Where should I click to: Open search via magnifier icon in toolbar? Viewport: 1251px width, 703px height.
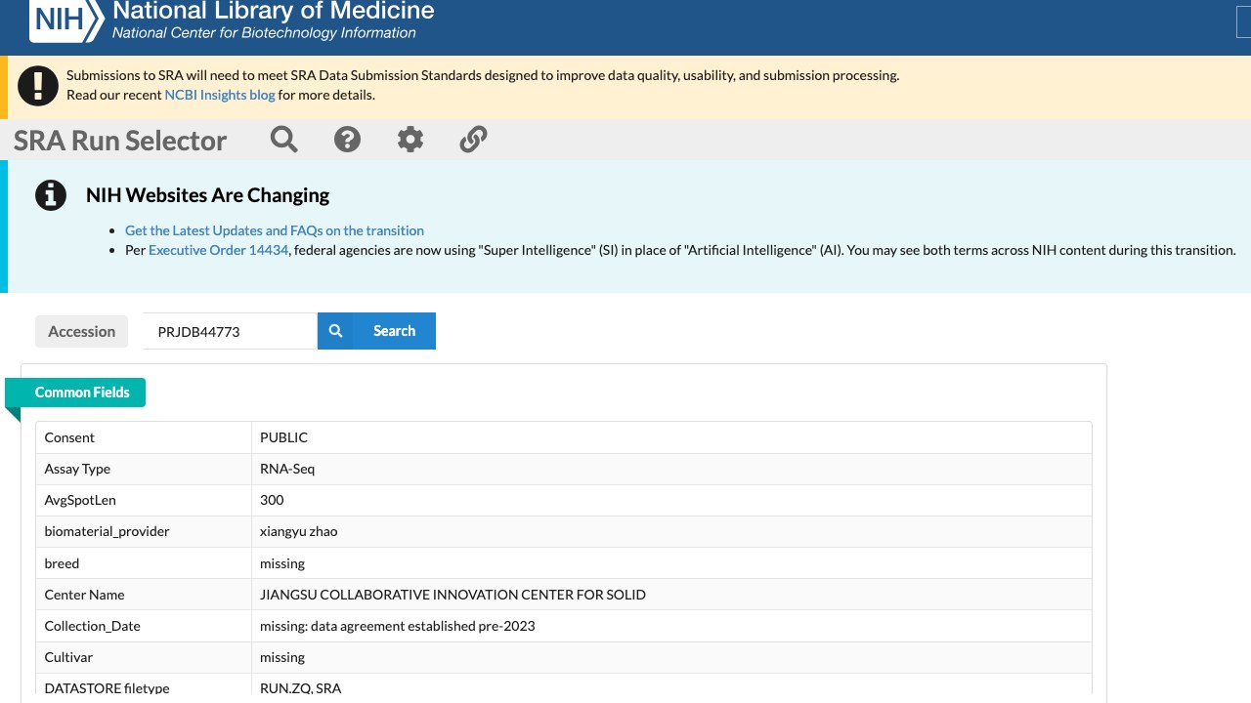pyautogui.click(x=284, y=140)
